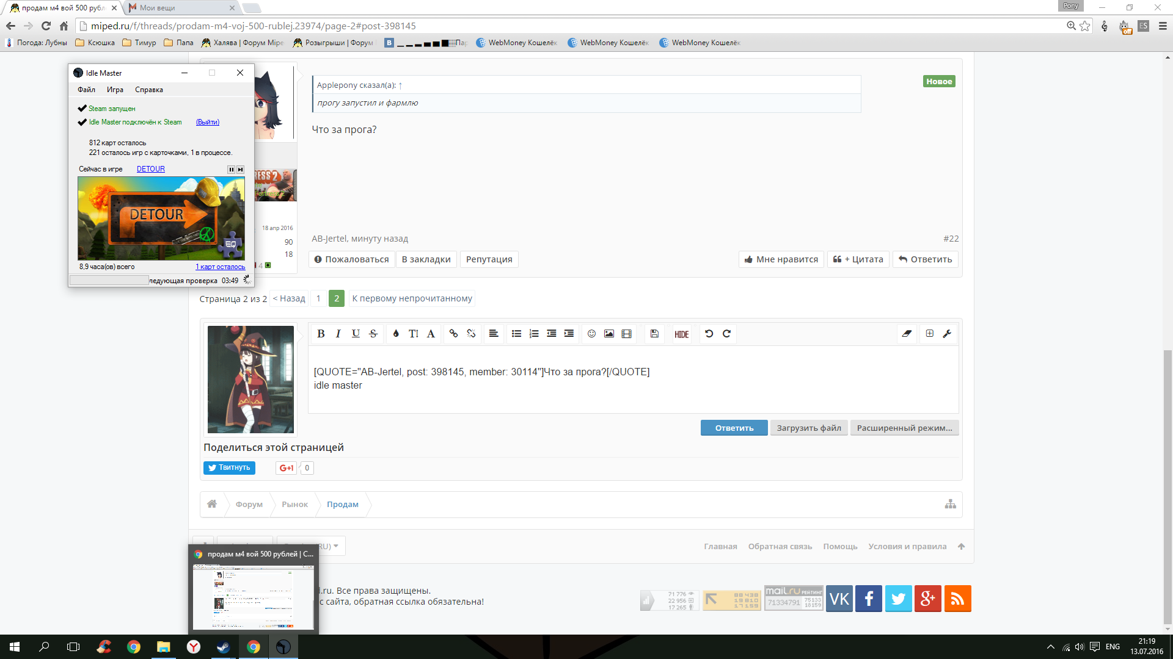Image resolution: width=1173 pixels, height=659 pixels.
Task: Like the post with Мне нравится
Action: tap(781, 259)
